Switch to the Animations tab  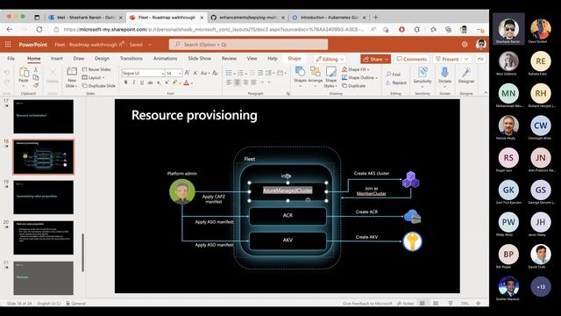[165, 59]
